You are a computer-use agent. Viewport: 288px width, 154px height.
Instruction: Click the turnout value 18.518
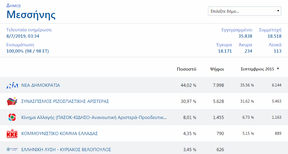tap(274, 36)
